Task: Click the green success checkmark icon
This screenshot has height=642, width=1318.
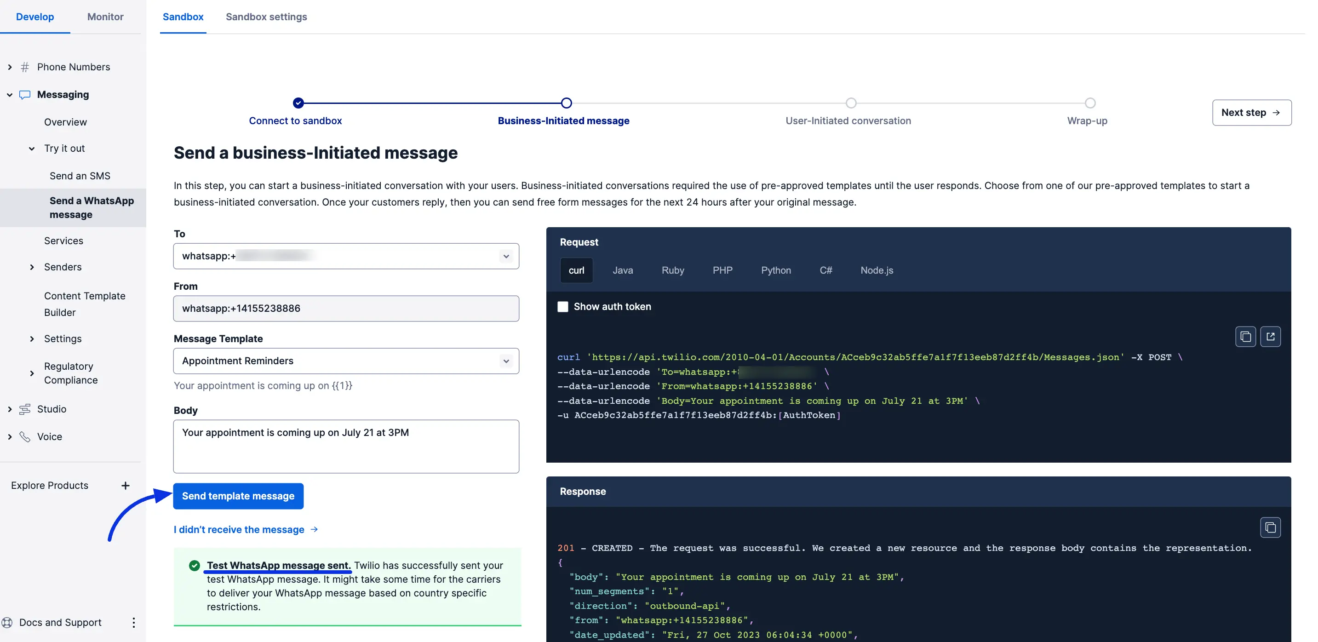Action: (195, 565)
